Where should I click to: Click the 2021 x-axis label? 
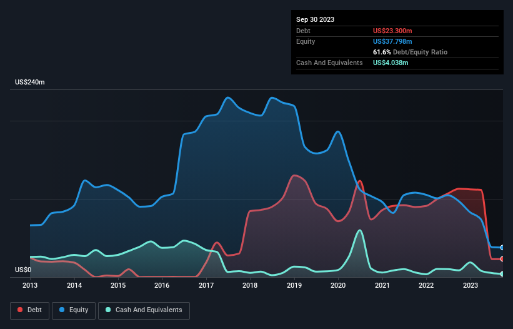pyautogui.click(x=382, y=285)
